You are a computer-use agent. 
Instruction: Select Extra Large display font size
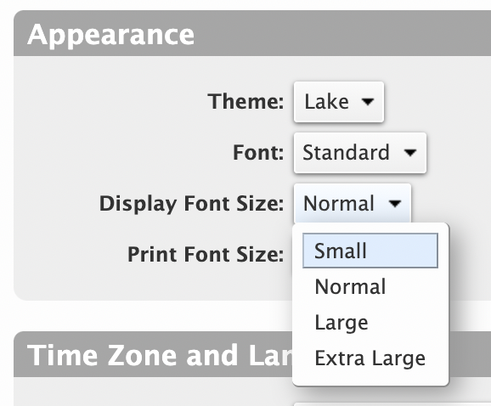pos(370,358)
